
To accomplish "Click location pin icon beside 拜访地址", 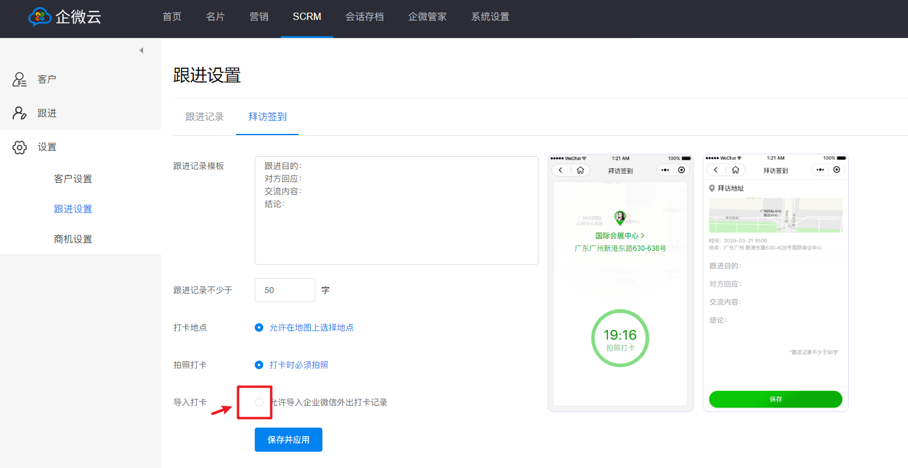I will pos(712,188).
